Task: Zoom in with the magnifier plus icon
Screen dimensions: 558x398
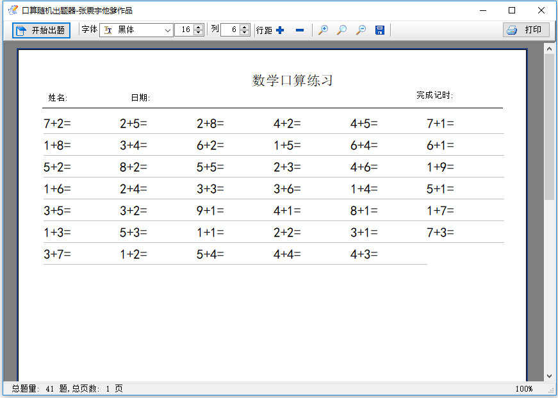Action: tap(323, 30)
